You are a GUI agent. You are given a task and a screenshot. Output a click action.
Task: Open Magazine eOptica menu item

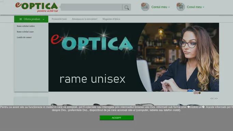[x=111, y=19]
